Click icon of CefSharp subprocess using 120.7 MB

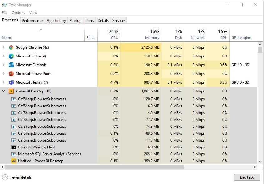pos(14,99)
